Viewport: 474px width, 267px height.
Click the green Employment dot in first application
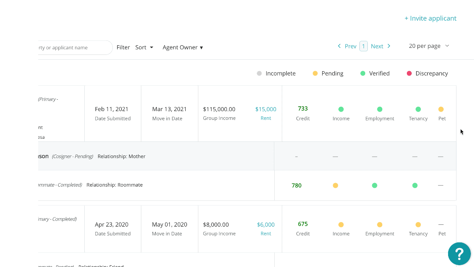(x=380, y=109)
